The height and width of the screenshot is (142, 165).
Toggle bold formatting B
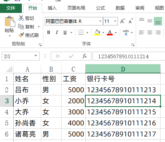pos(49,32)
